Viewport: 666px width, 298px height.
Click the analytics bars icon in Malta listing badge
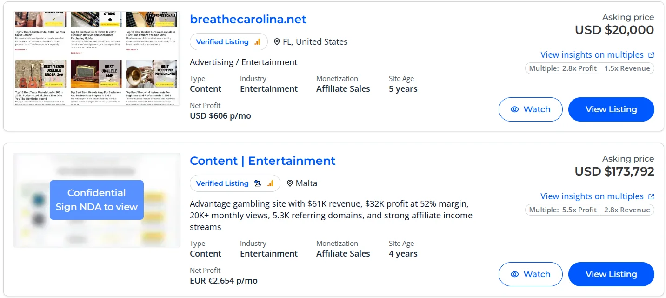coord(270,183)
